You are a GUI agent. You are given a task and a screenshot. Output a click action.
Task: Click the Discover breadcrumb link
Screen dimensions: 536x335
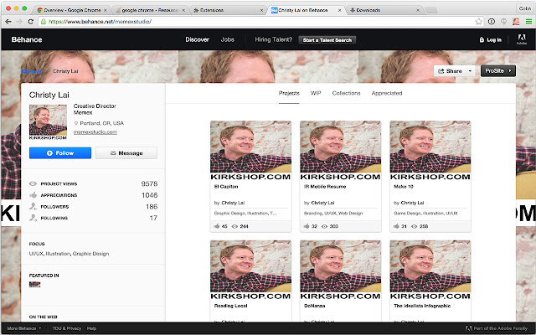tap(32, 71)
